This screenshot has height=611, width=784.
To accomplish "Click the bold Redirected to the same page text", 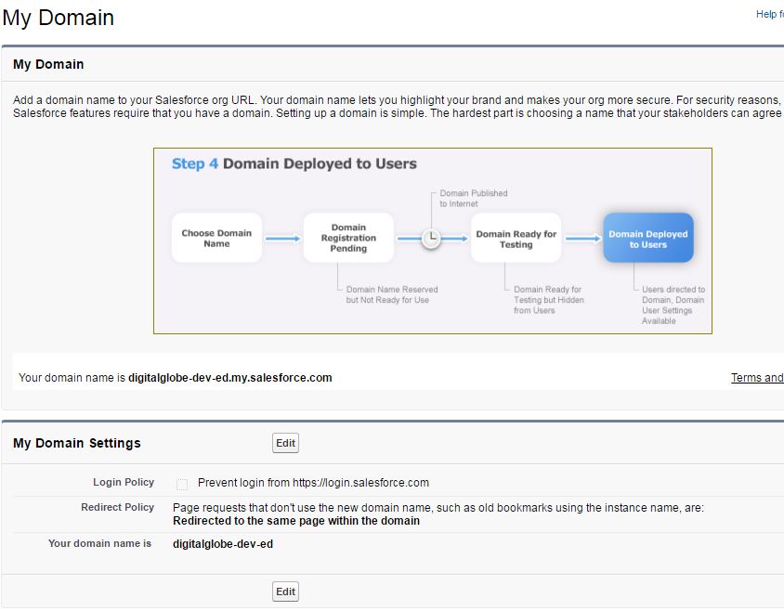I will (x=295, y=521).
